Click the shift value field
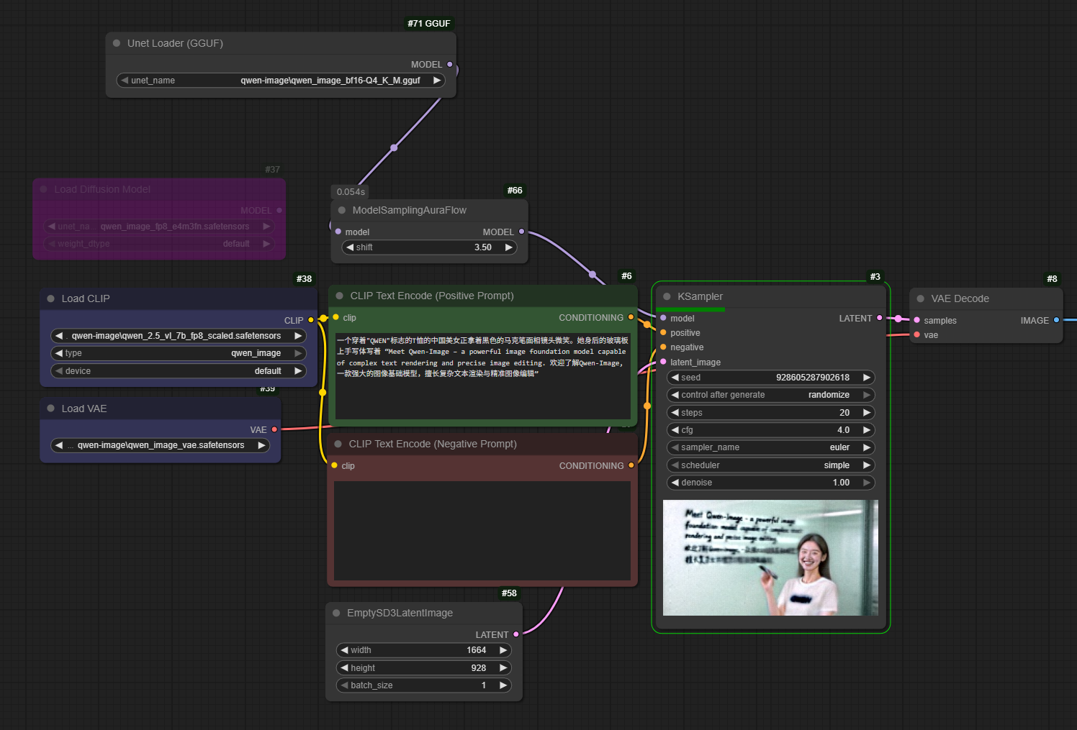This screenshot has height=730, width=1077. click(x=429, y=247)
